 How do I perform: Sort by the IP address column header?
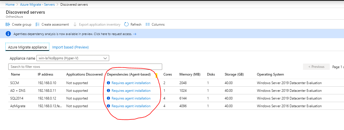[45, 74]
